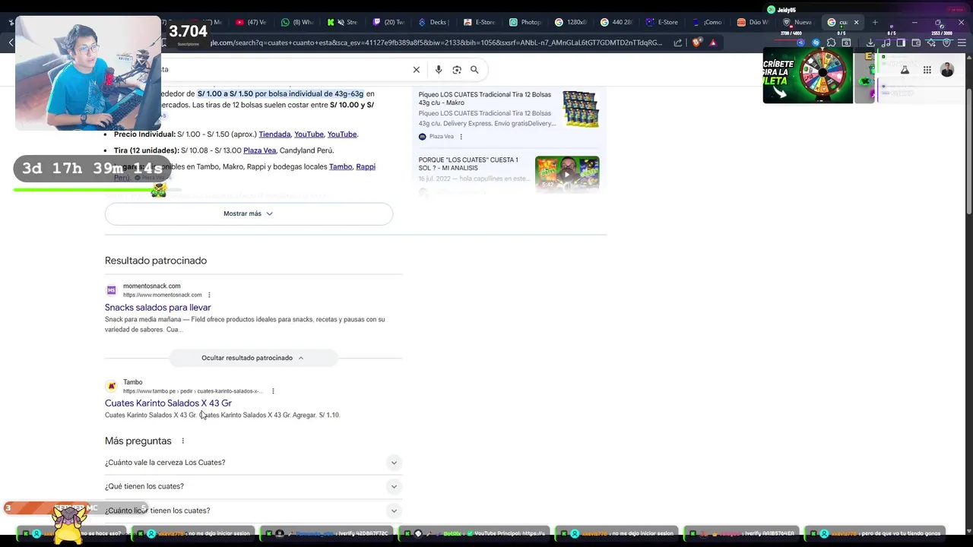Open the Brave Wallet icon

point(916,43)
